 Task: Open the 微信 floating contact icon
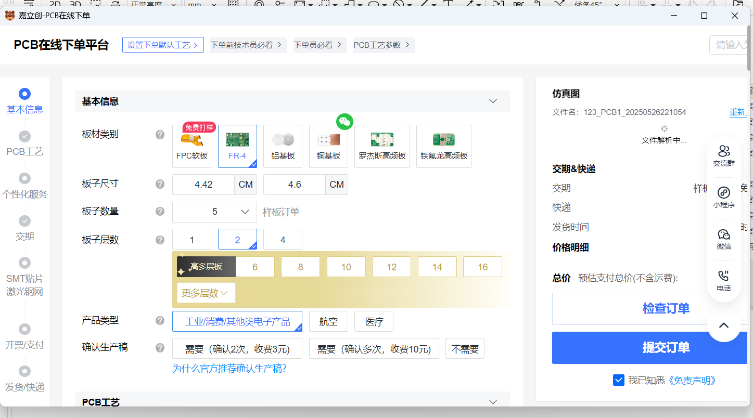tap(724, 239)
